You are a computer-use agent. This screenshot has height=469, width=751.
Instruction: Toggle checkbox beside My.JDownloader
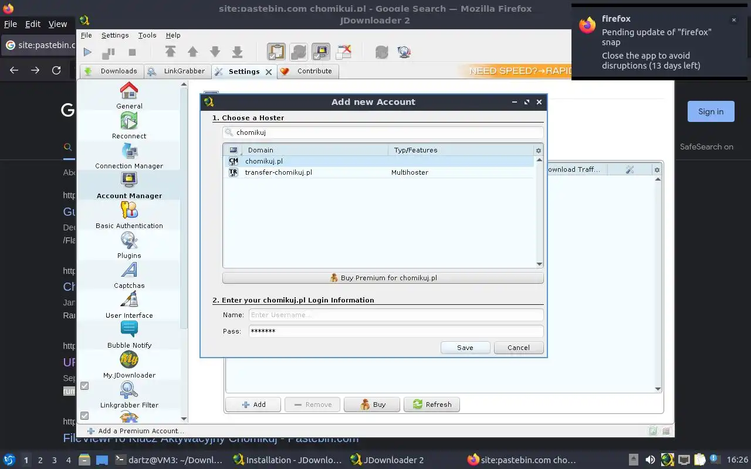(84, 386)
